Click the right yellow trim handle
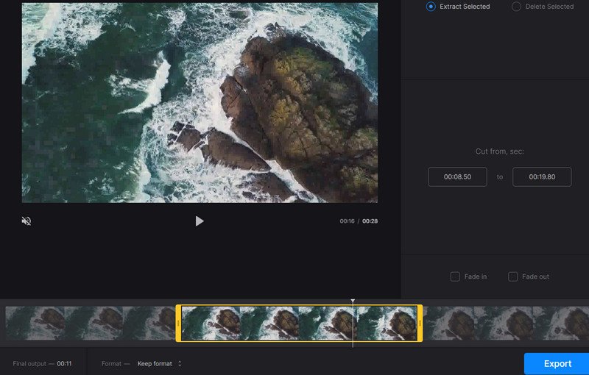589x375 pixels. pos(420,323)
